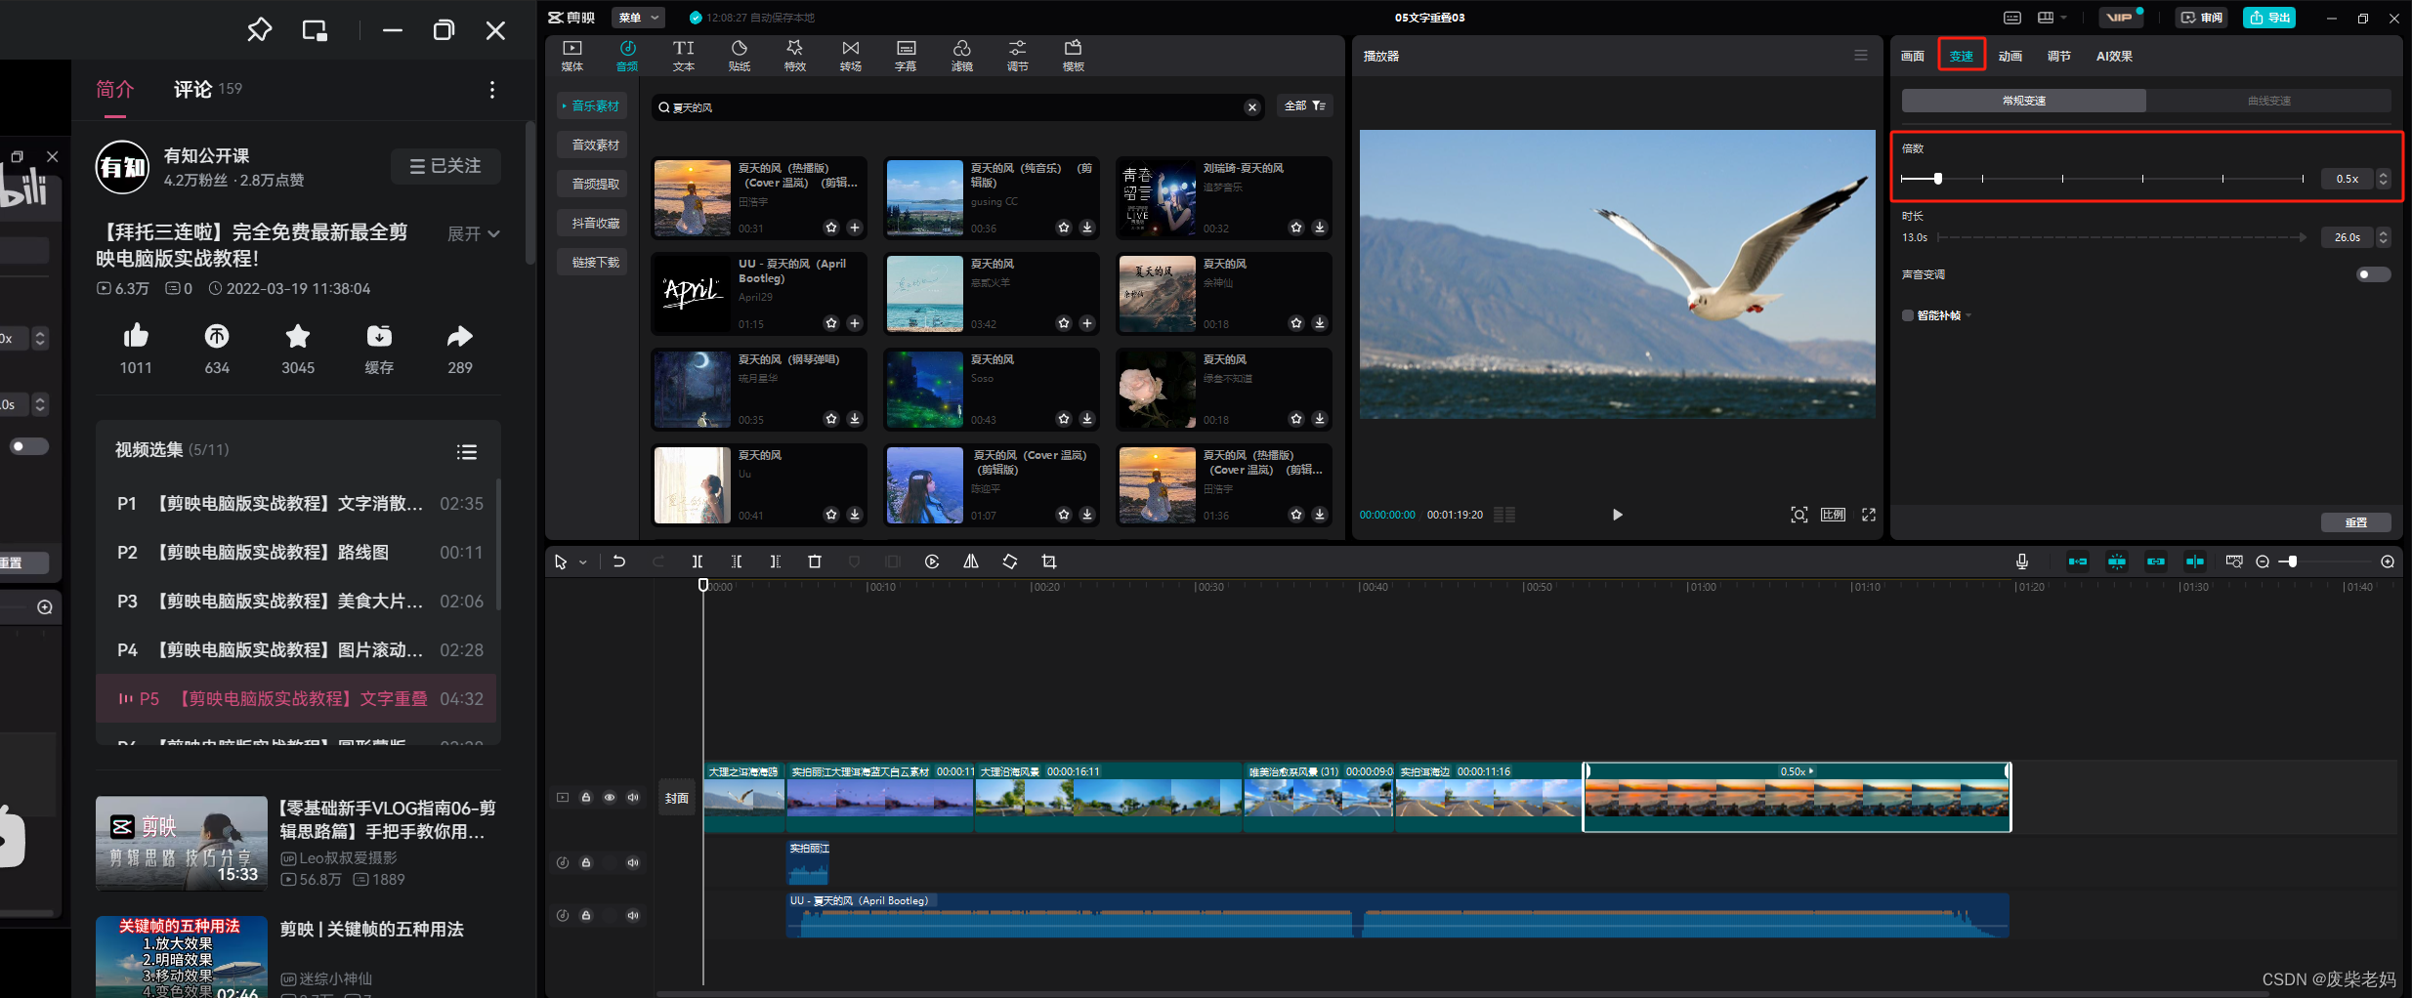Open the 菜单 dropdown menu

[x=638, y=18]
